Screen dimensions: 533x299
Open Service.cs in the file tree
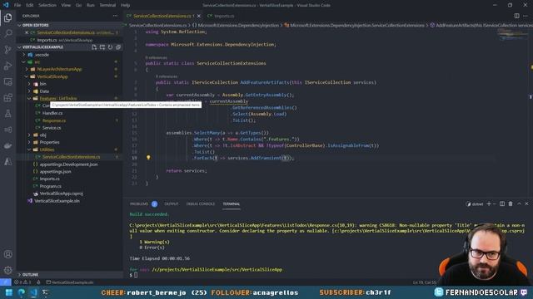(52, 128)
